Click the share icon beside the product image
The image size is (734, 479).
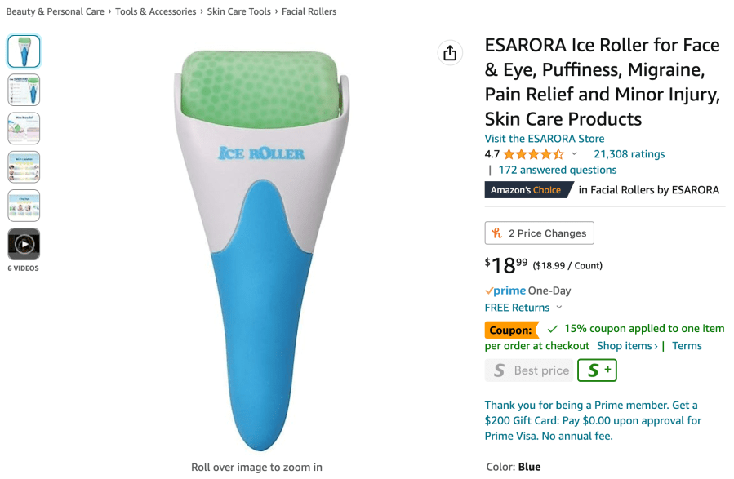(450, 53)
